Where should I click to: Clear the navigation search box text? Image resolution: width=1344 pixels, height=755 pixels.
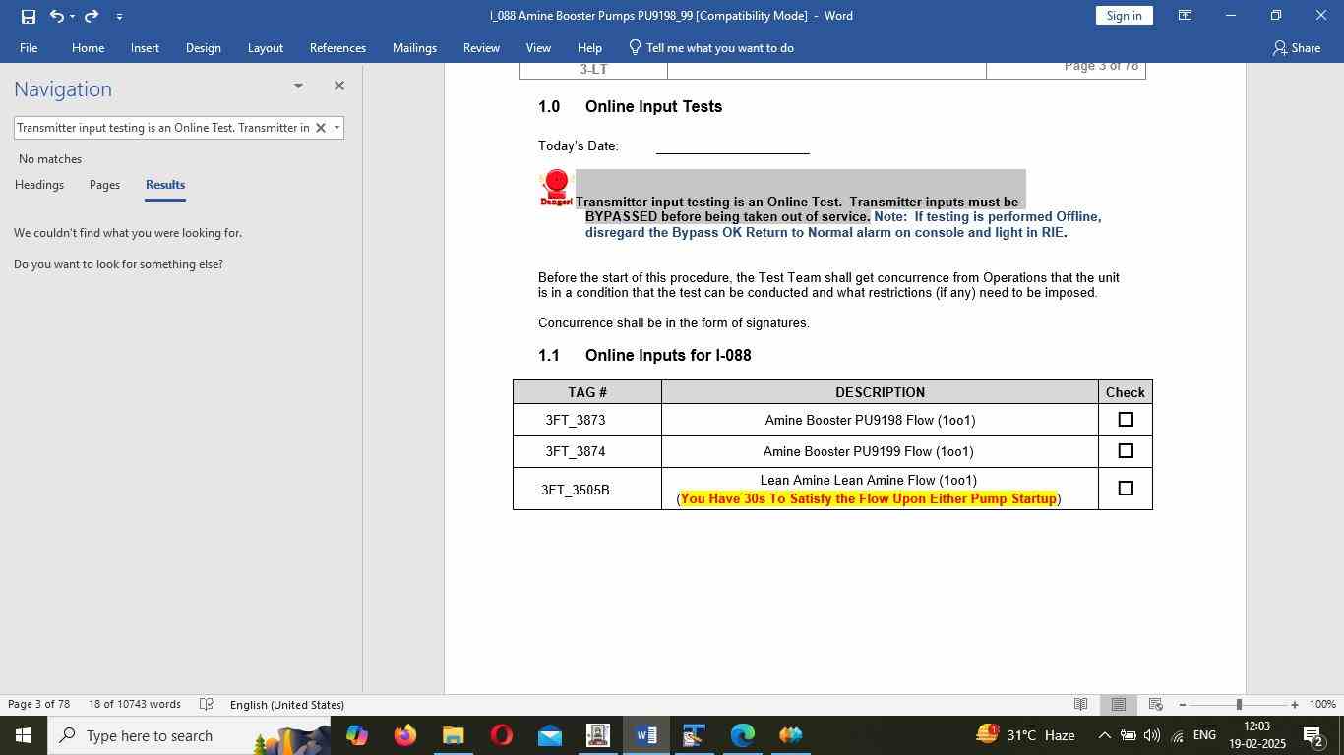tap(320, 128)
